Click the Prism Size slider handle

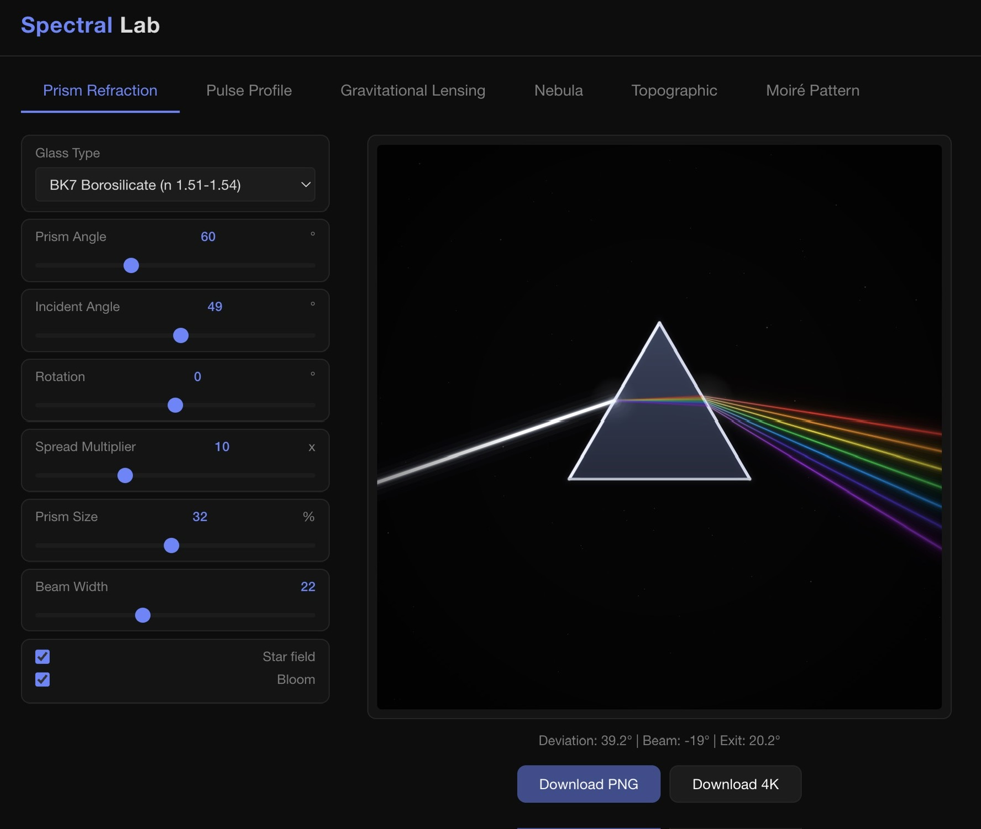(x=171, y=545)
